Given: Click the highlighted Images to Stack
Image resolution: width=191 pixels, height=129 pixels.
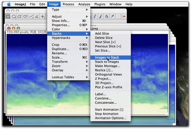Looking at the screenshot, I should coord(110,58).
